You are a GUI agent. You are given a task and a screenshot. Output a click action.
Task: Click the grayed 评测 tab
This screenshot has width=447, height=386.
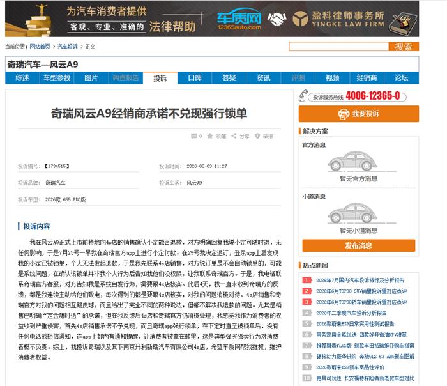(298, 78)
